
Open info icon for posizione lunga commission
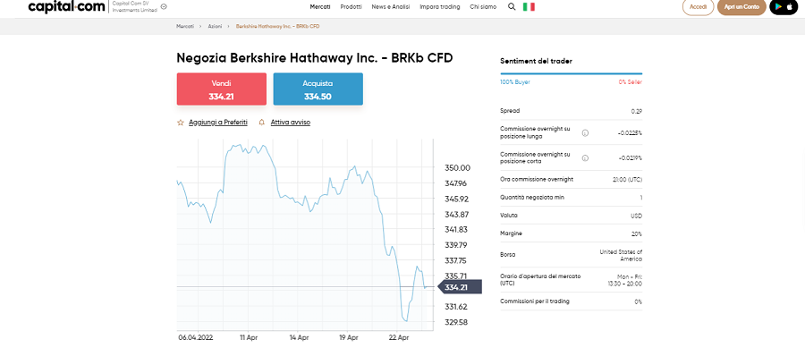pyautogui.click(x=585, y=133)
